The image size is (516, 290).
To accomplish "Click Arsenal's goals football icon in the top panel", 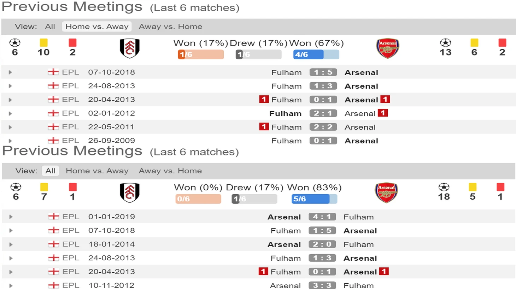I will click(445, 43).
